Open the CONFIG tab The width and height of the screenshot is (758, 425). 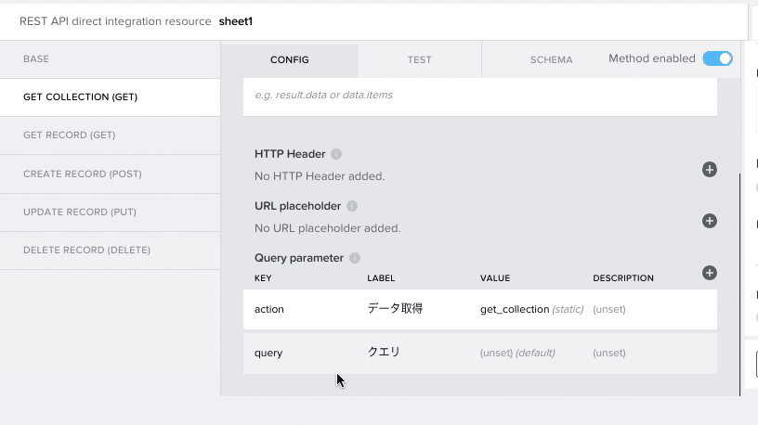(x=290, y=60)
